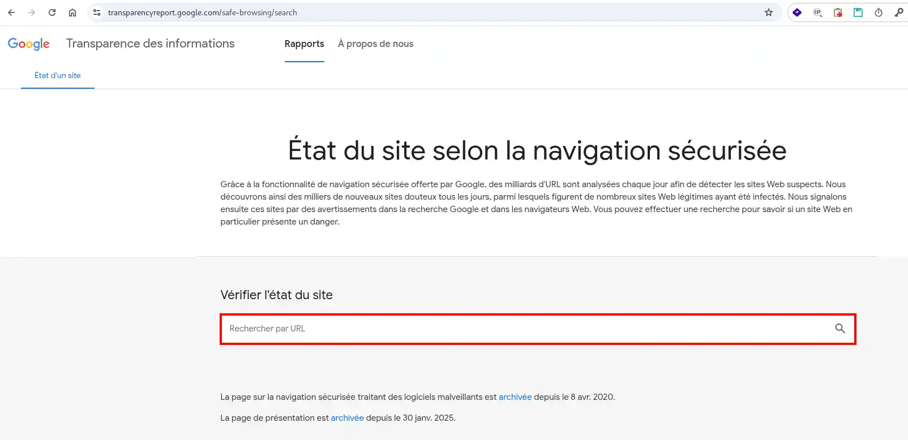The image size is (908, 440).
Task: Open the stopwatch timer extension icon
Action: [879, 12]
